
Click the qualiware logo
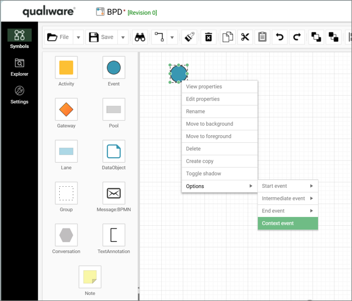click(48, 11)
